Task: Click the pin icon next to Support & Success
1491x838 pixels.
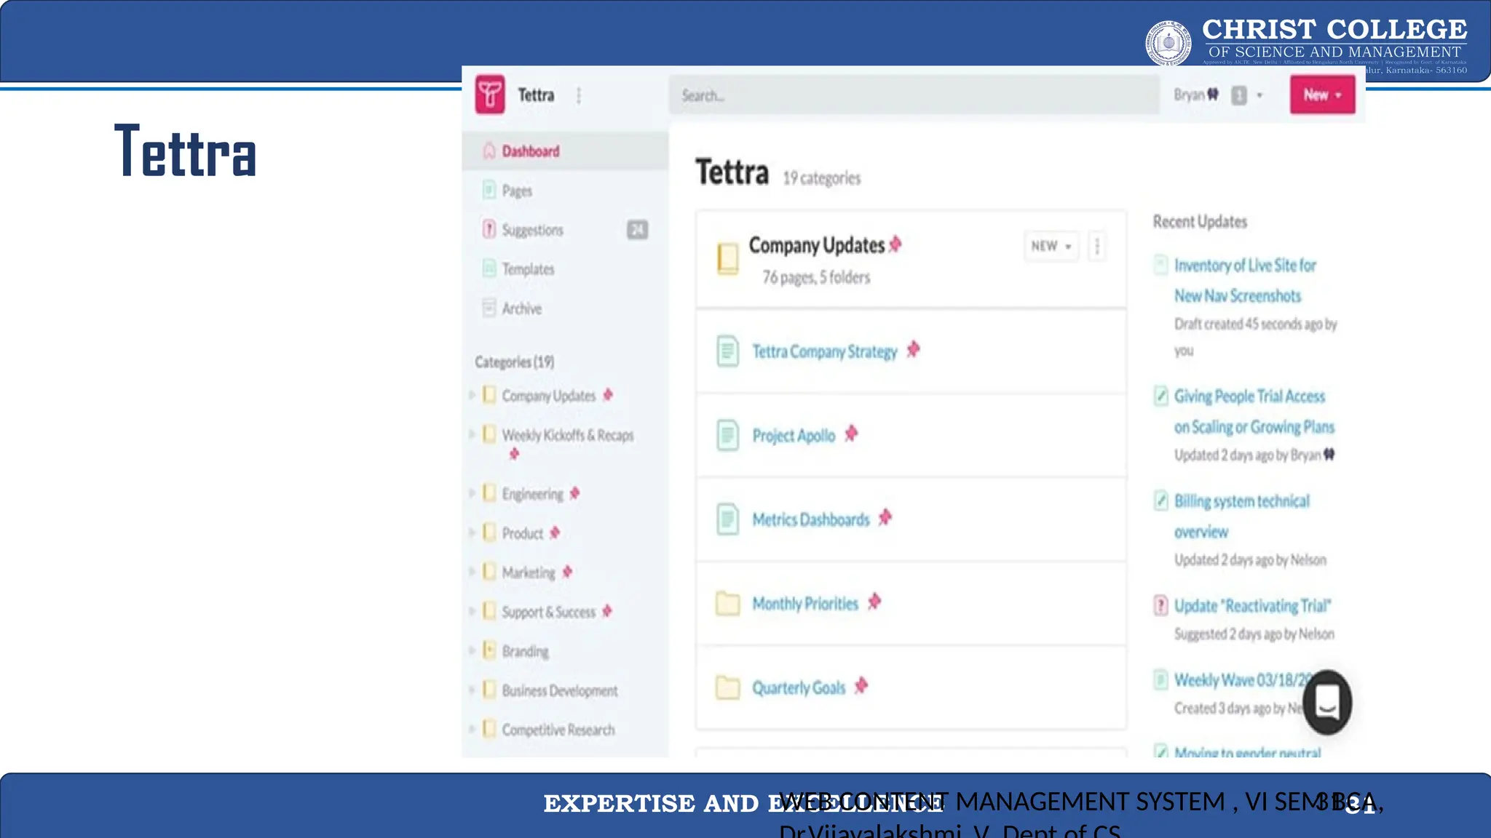Action: 607,611
